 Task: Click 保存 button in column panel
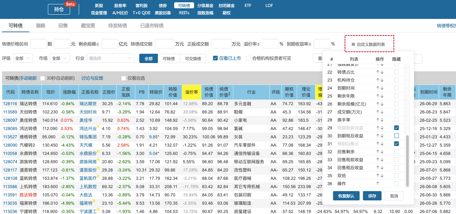tap(372, 196)
